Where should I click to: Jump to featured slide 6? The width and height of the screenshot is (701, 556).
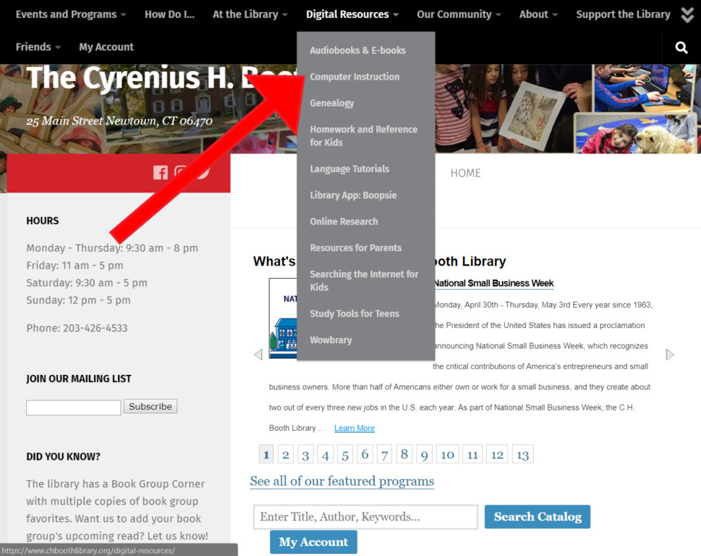point(365,455)
